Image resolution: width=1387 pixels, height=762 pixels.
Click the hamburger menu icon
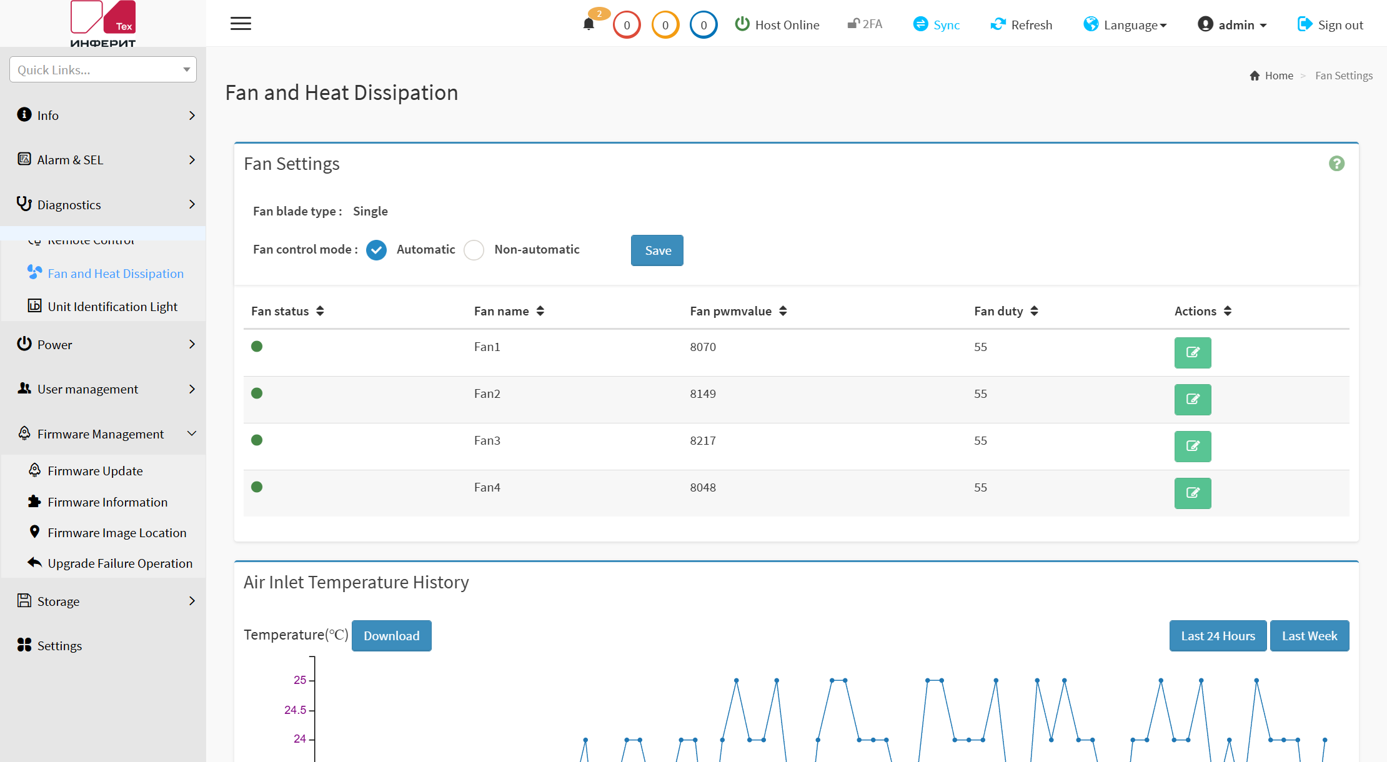pos(241,24)
